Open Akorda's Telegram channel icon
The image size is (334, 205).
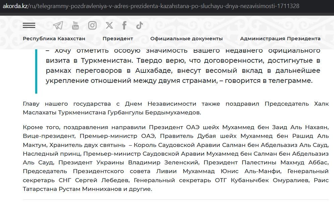57,25
